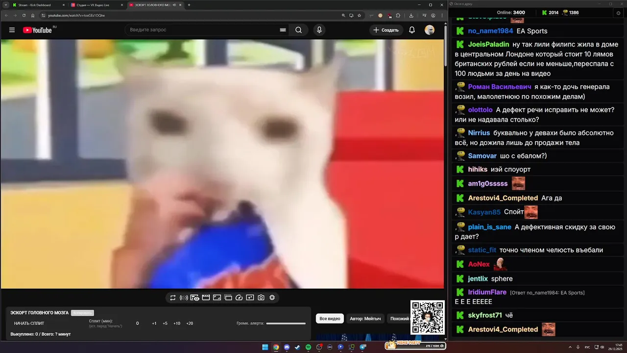Viewport: 627px width, 353px height.
Task: Open browser extensions puzzle icon
Action: (398, 15)
